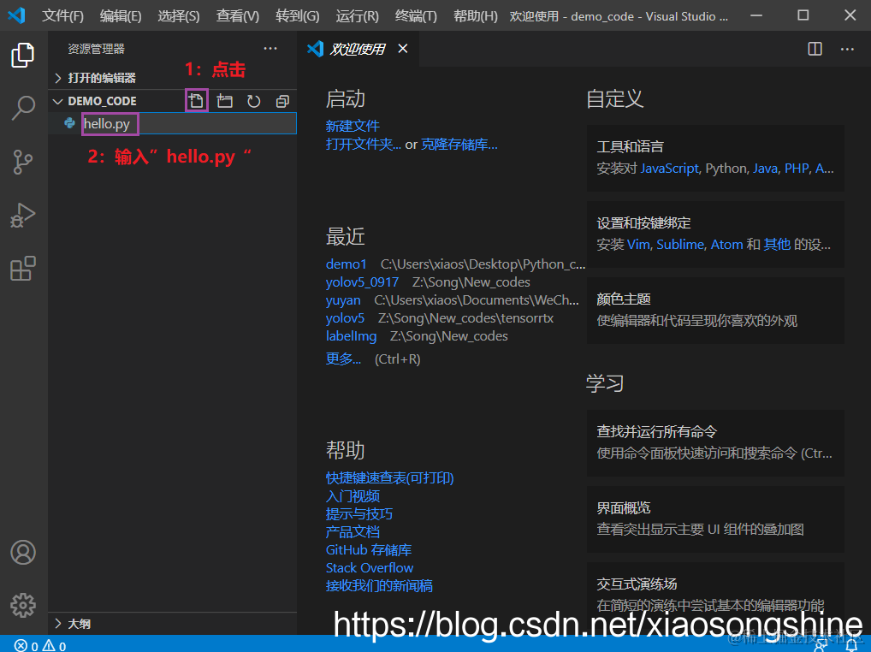Viewport: 871px width, 652px height.
Task: Open the Source Control view
Action: (x=23, y=162)
